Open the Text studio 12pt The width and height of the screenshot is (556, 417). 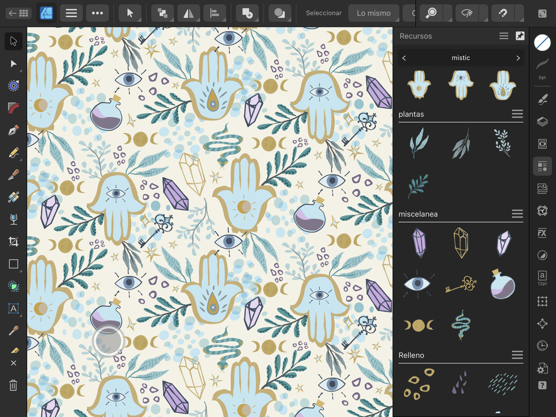click(x=542, y=278)
